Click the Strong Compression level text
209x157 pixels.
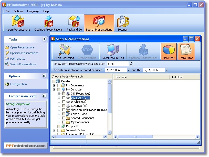pos(18,104)
